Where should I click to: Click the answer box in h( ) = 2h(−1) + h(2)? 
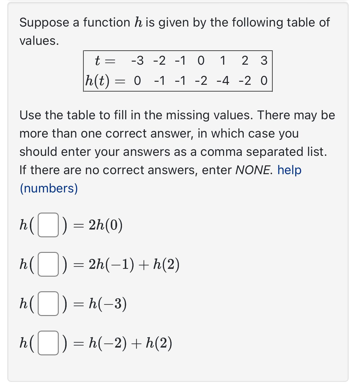pyautogui.click(x=48, y=265)
